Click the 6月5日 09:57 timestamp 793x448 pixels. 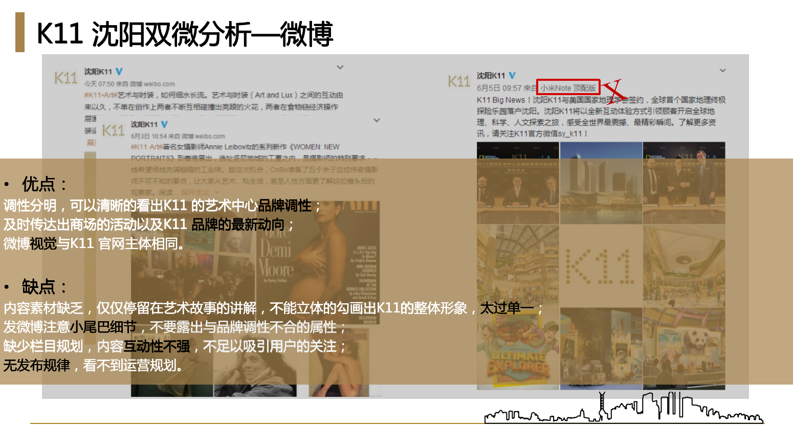[x=499, y=88]
